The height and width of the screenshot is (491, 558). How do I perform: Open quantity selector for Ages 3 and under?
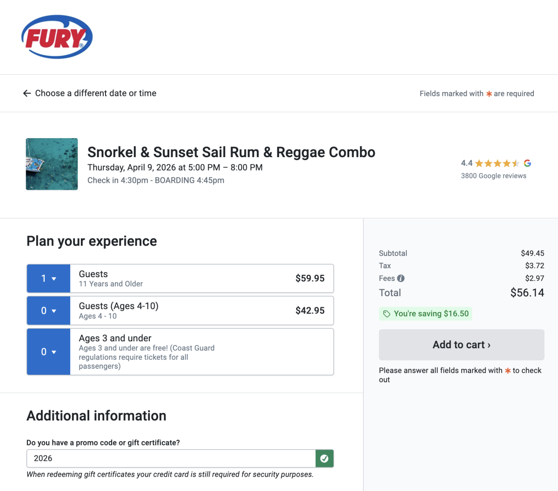coord(48,352)
